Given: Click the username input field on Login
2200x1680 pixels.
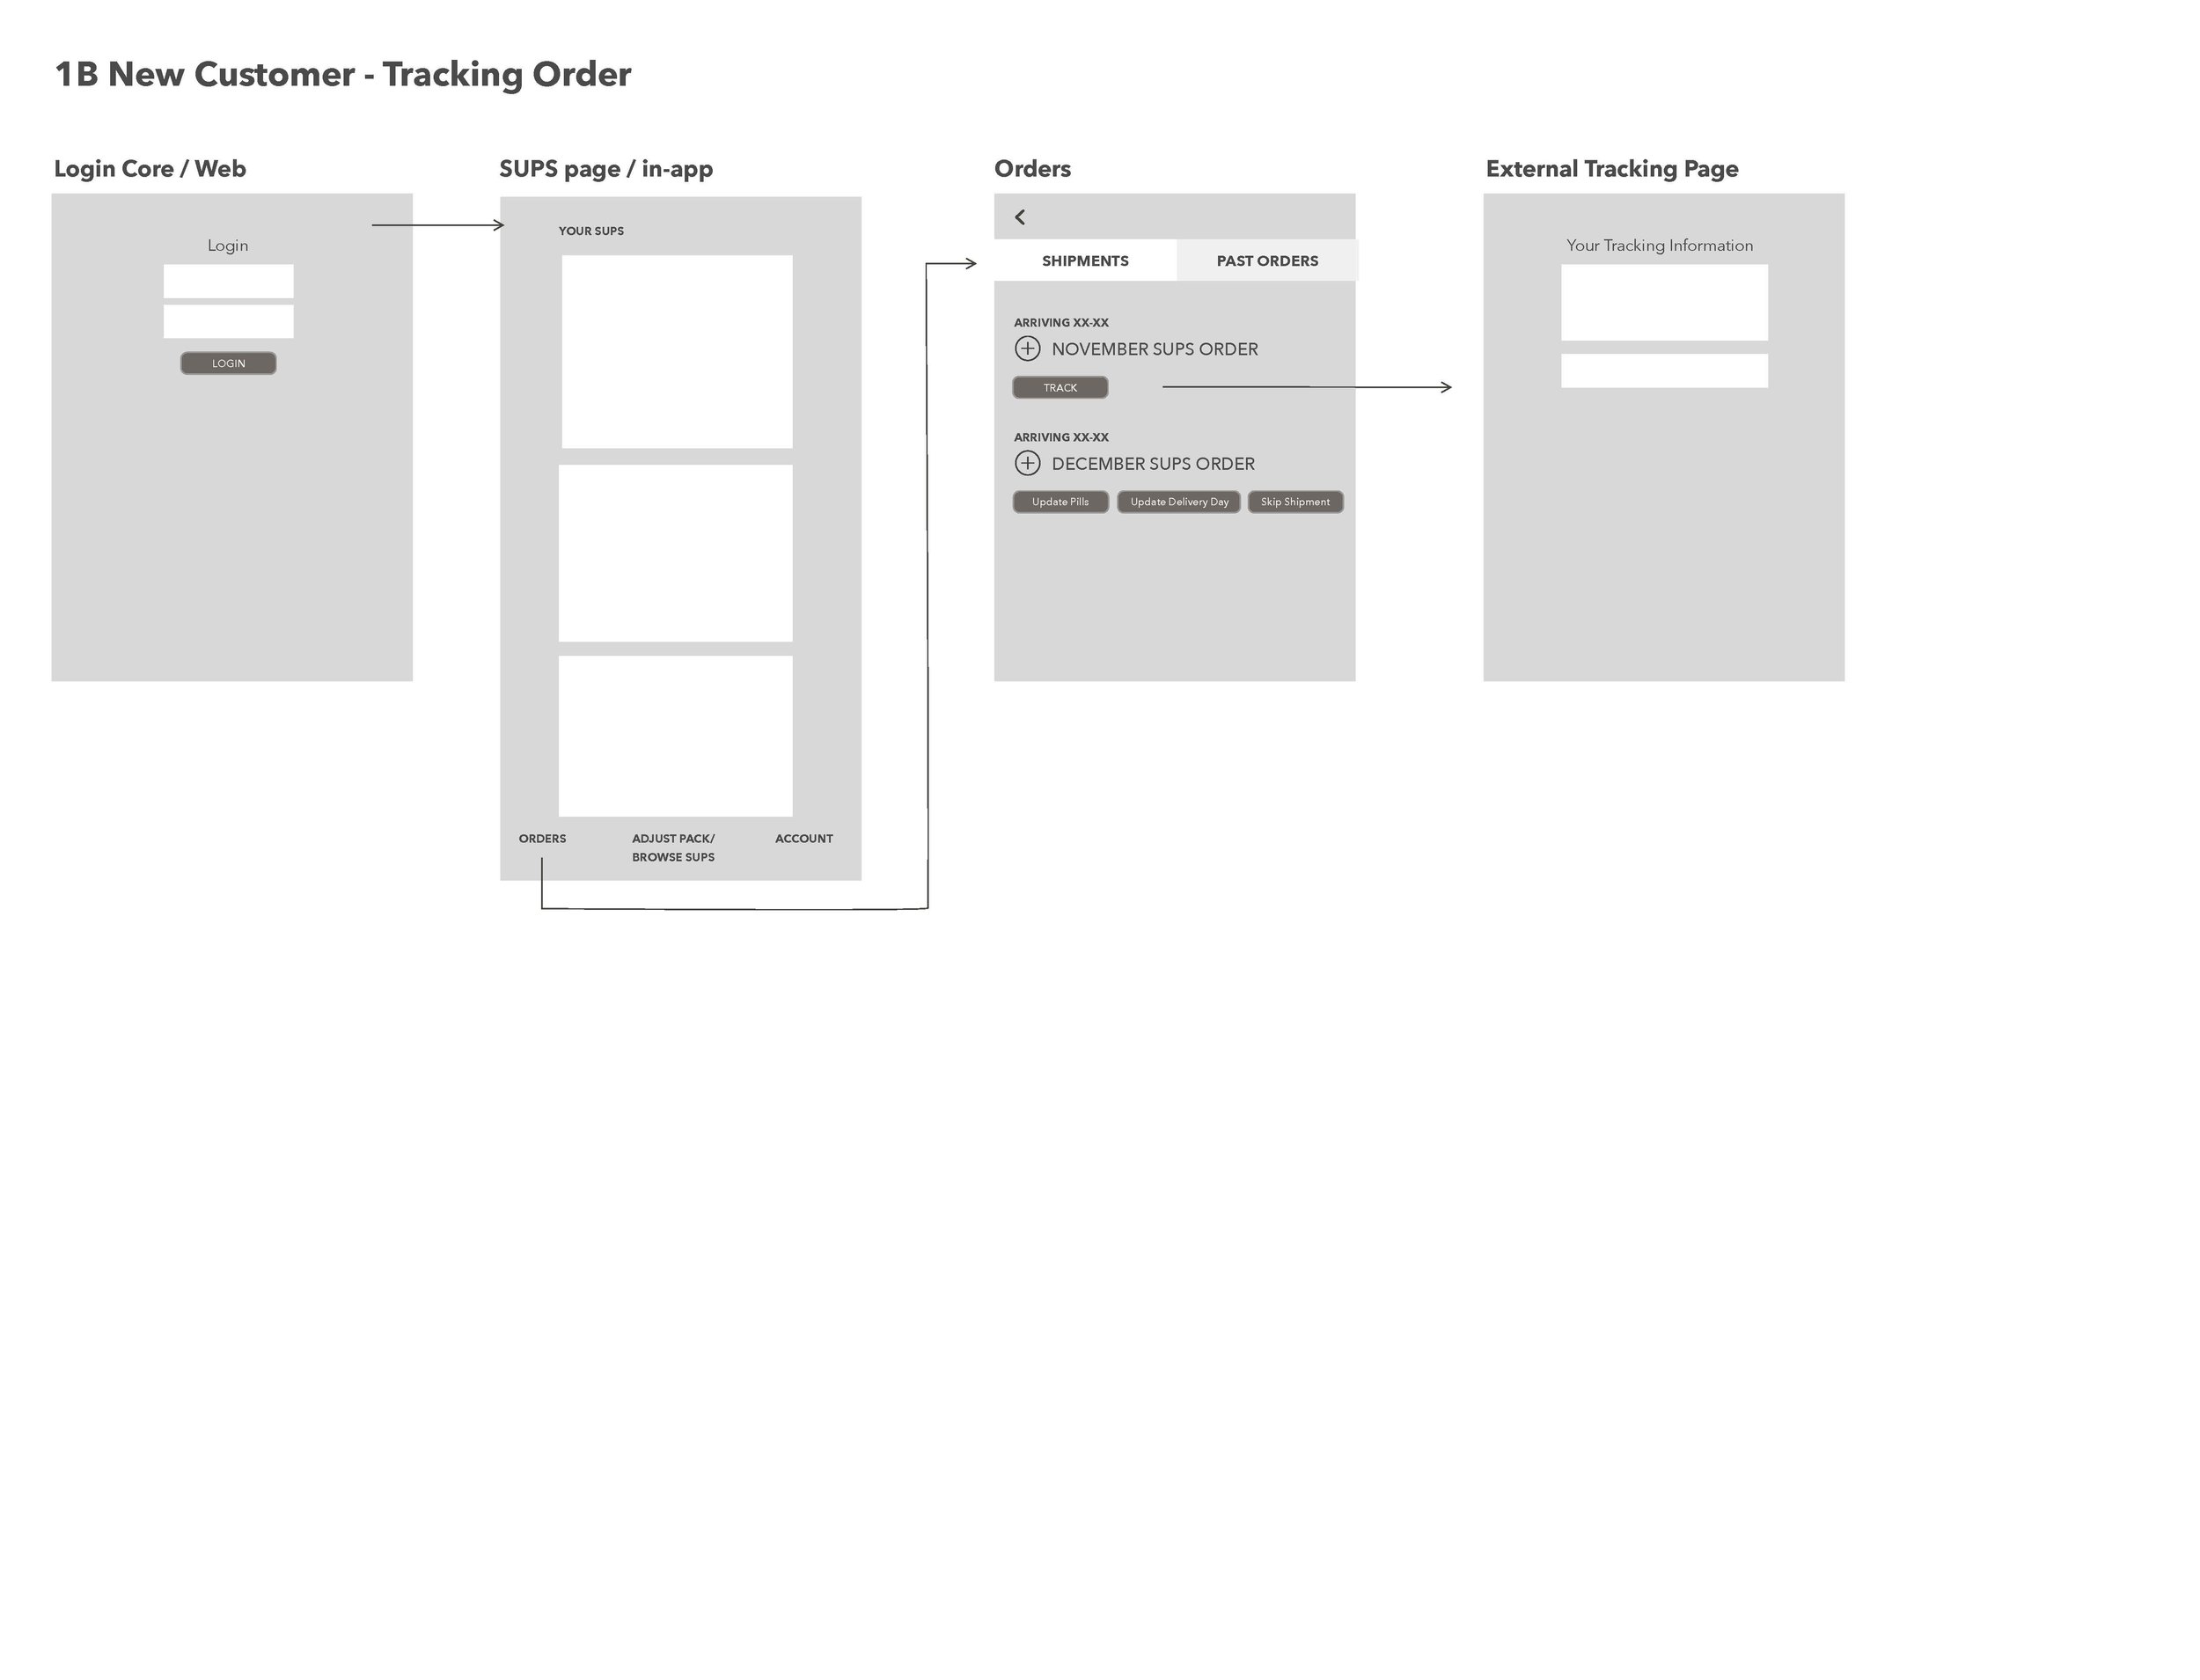Looking at the screenshot, I should [228, 281].
